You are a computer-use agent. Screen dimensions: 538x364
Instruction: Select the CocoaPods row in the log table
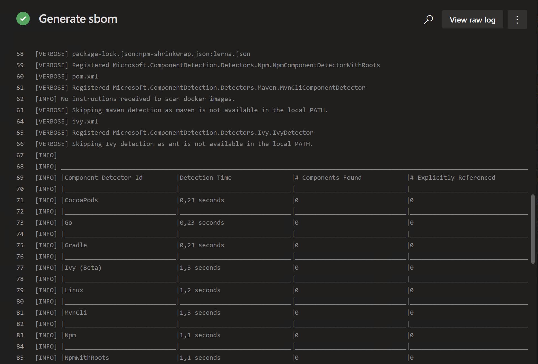(81, 200)
